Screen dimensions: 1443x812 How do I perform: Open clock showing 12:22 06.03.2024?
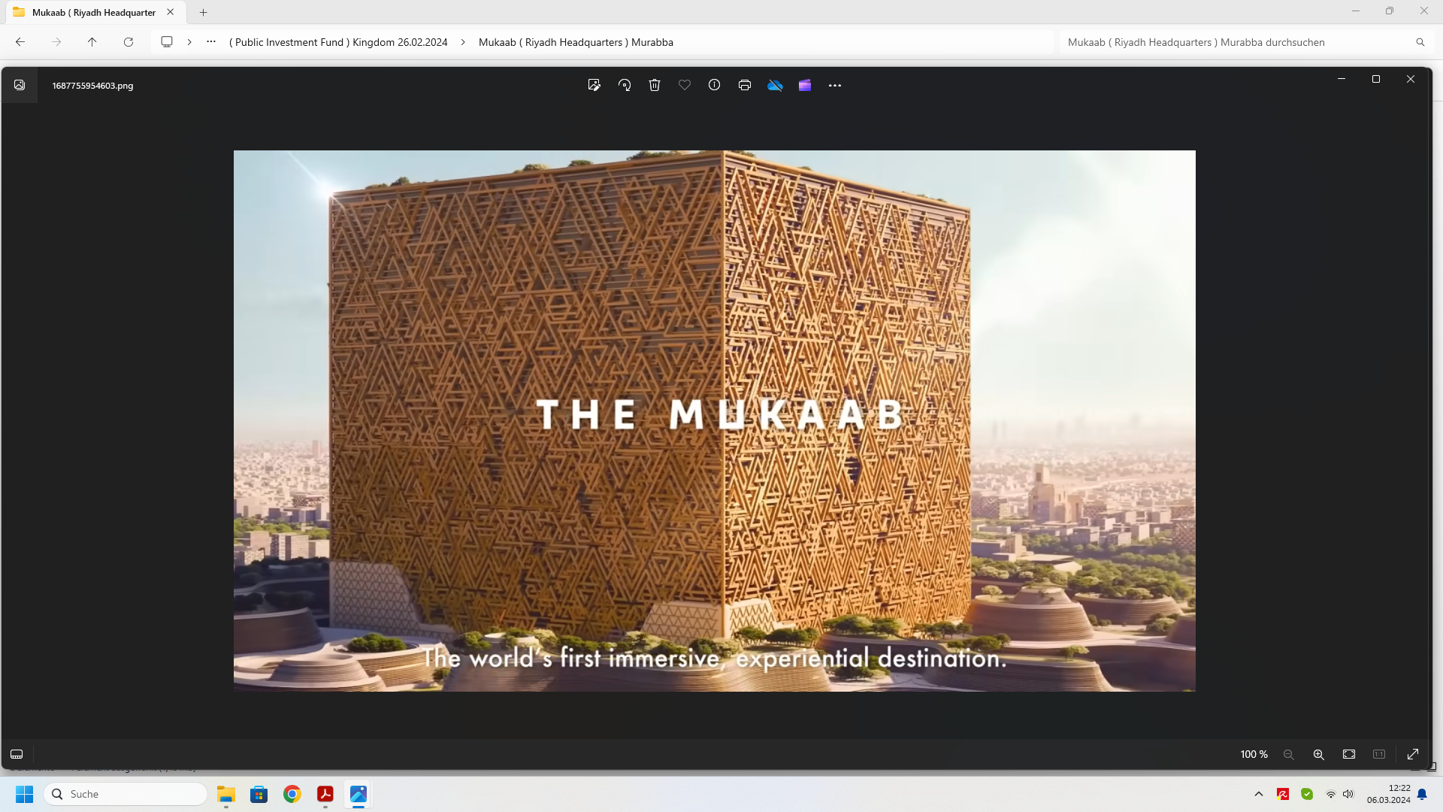point(1389,794)
